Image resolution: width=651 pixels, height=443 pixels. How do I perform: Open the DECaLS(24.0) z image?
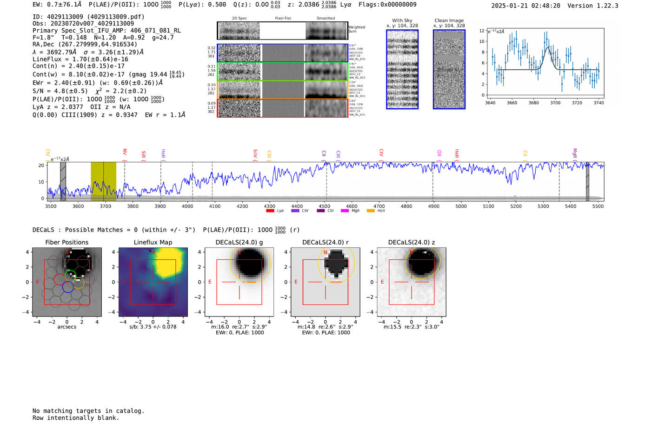click(412, 282)
